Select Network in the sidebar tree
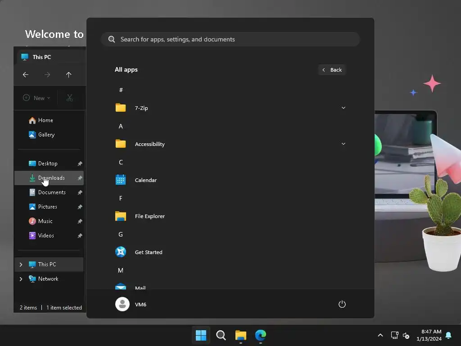Screen dimensions: 461x346 49,279
